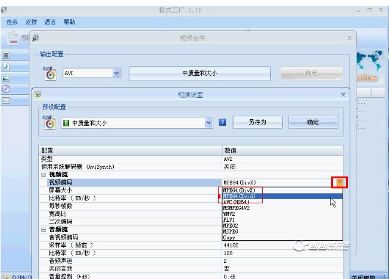Open the audio category sidebar icon
The height and width of the screenshot is (279, 389).
(x=6, y=67)
